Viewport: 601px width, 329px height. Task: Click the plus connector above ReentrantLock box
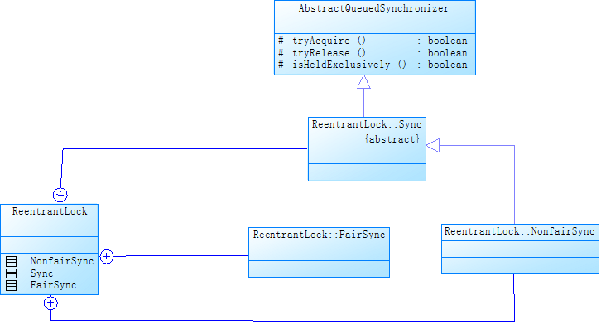(60, 195)
